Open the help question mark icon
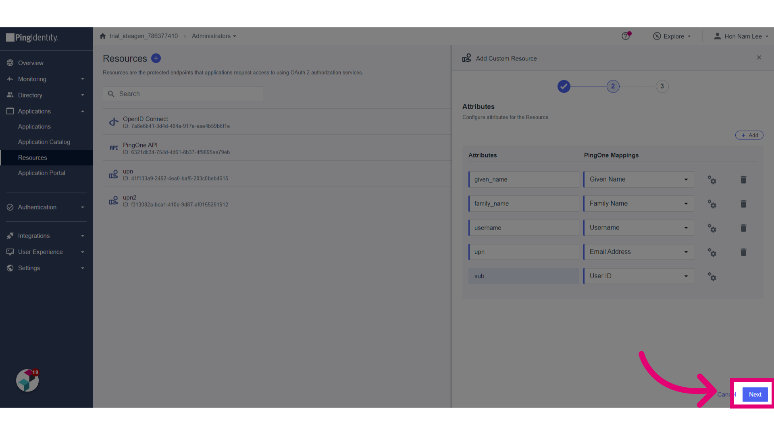Screen dimensions: 774x435 626,36
